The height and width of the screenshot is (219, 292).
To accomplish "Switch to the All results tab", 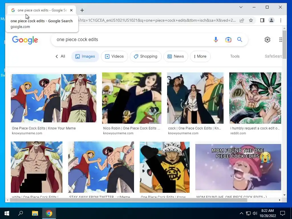I will (x=60, y=56).
